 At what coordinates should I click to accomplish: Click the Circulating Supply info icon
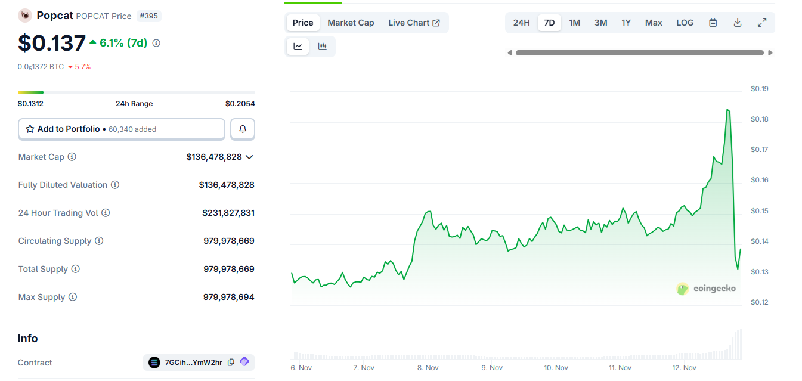click(x=99, y=241)
